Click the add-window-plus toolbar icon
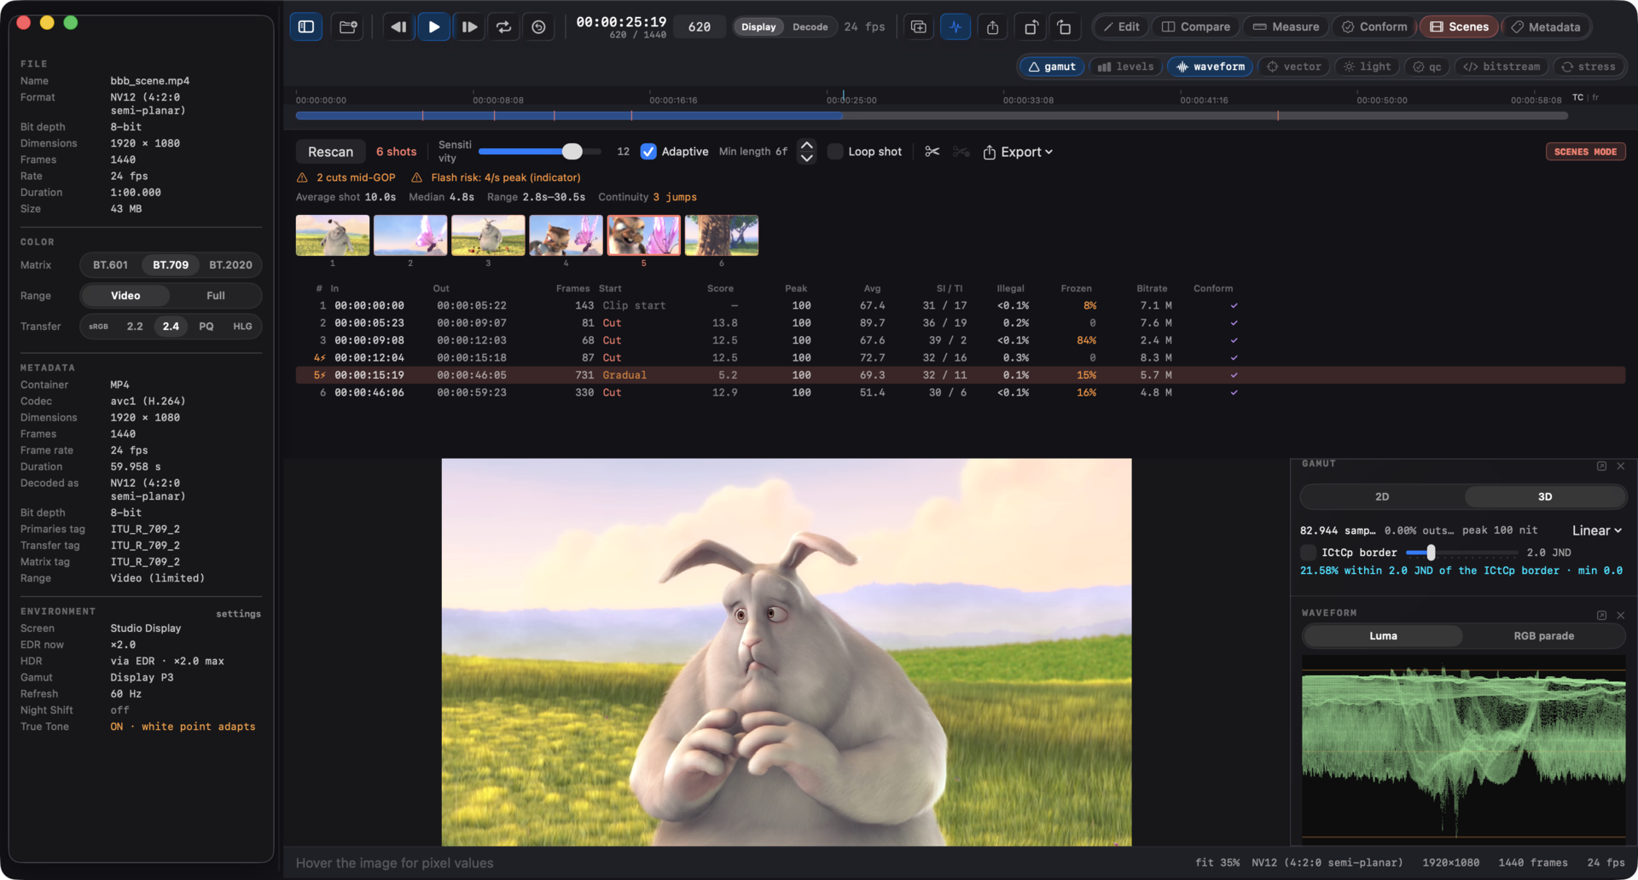This screenshot has height=880, width=1638. 919,26
